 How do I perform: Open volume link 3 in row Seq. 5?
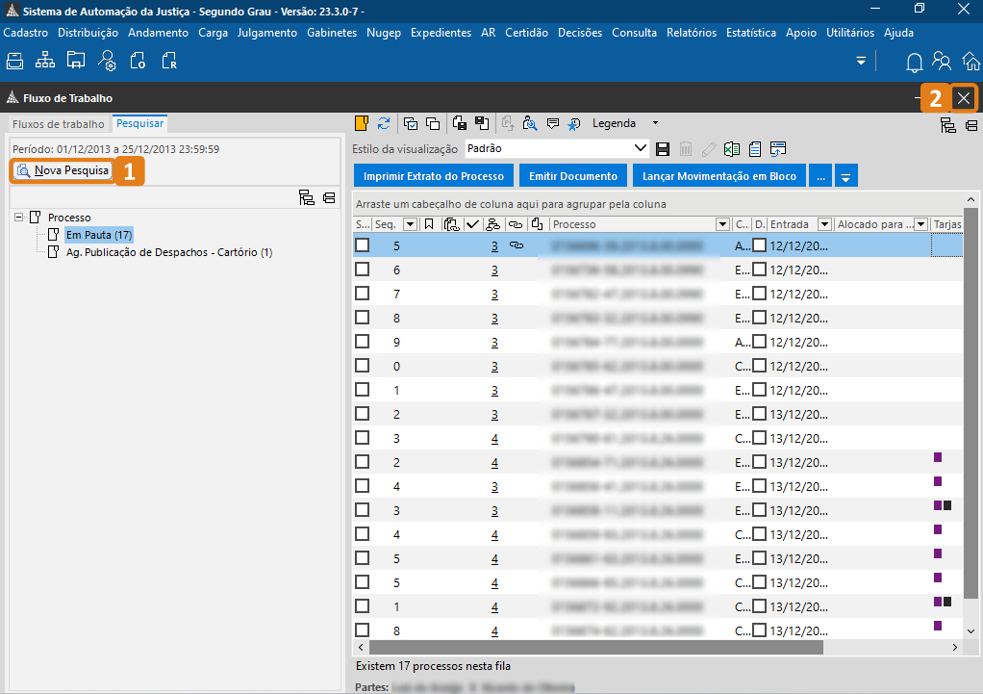tap(494, 246)
